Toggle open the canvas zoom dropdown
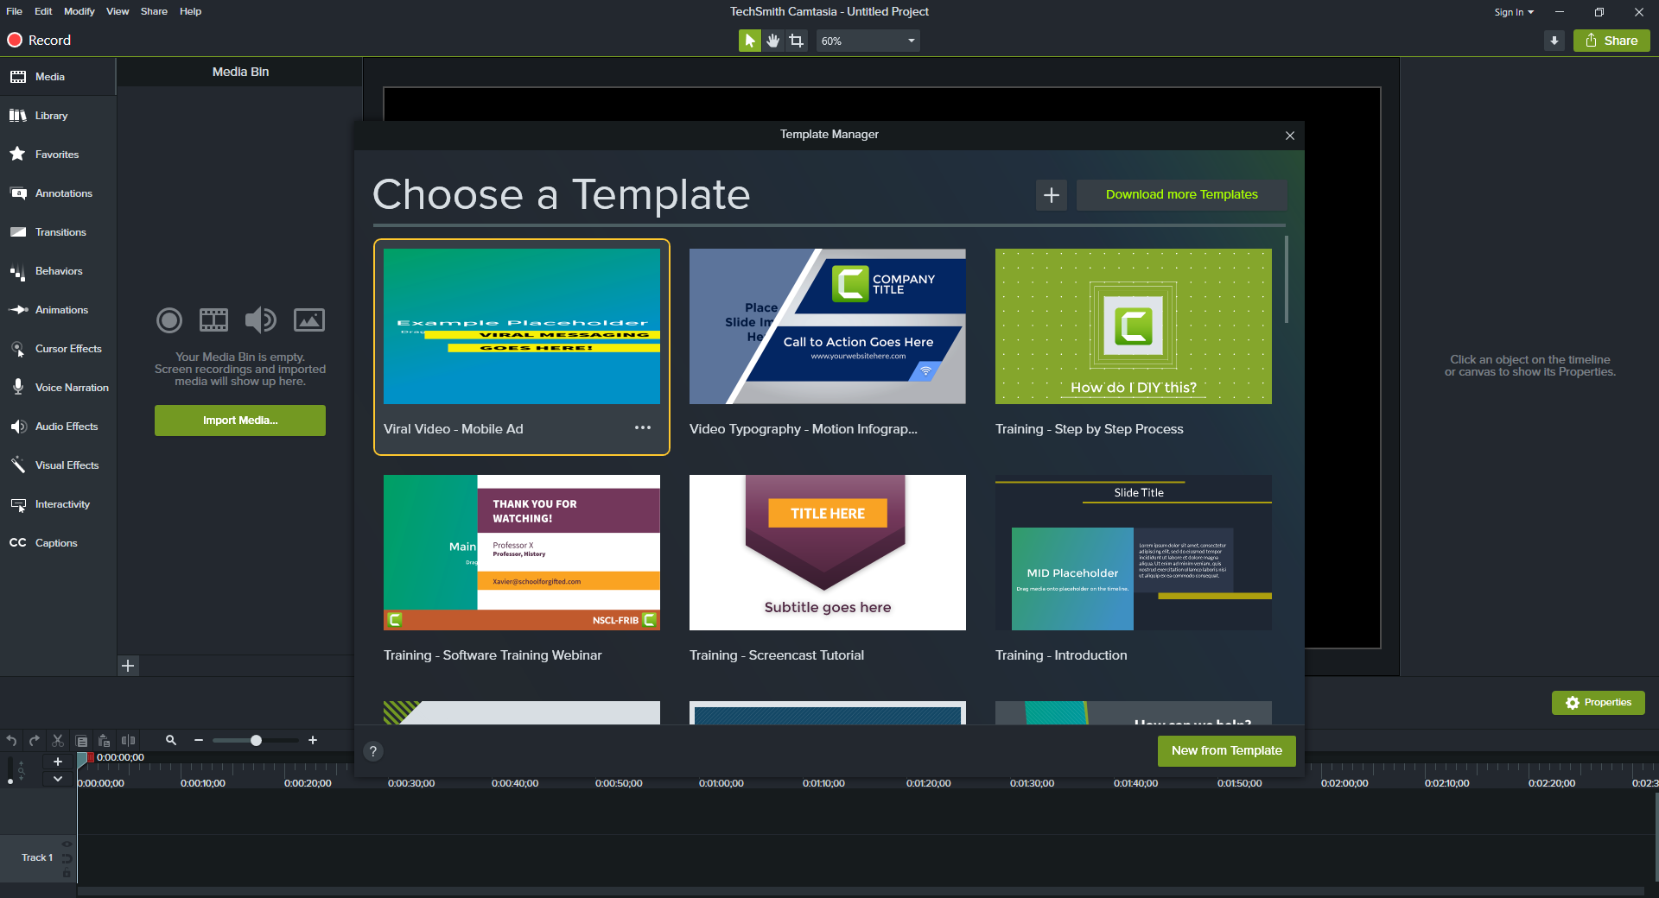The height and width of the screenshot is (898, 1659). coord(910,40)
